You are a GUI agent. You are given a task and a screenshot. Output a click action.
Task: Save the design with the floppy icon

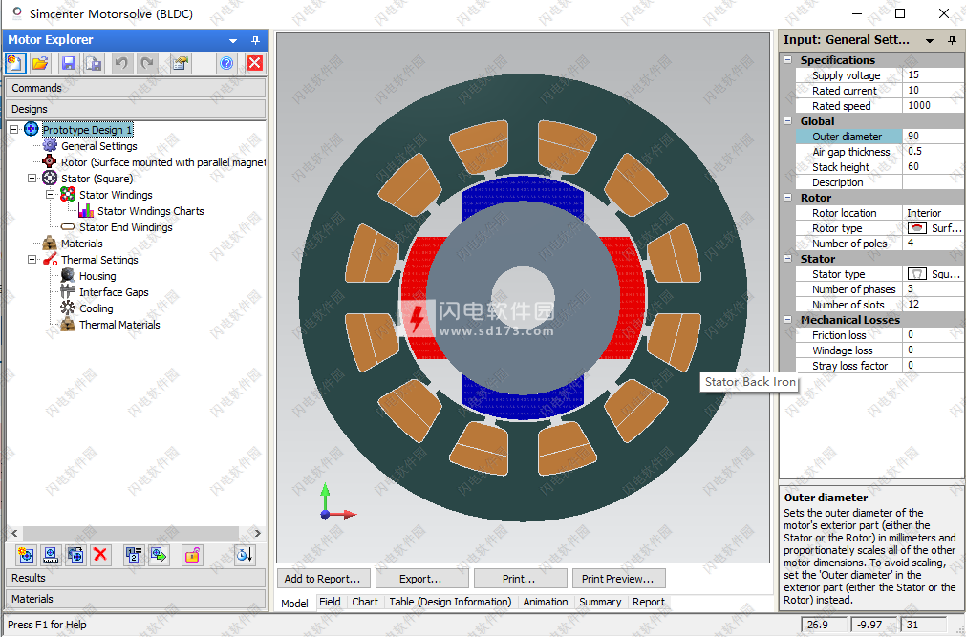[69, 63]
